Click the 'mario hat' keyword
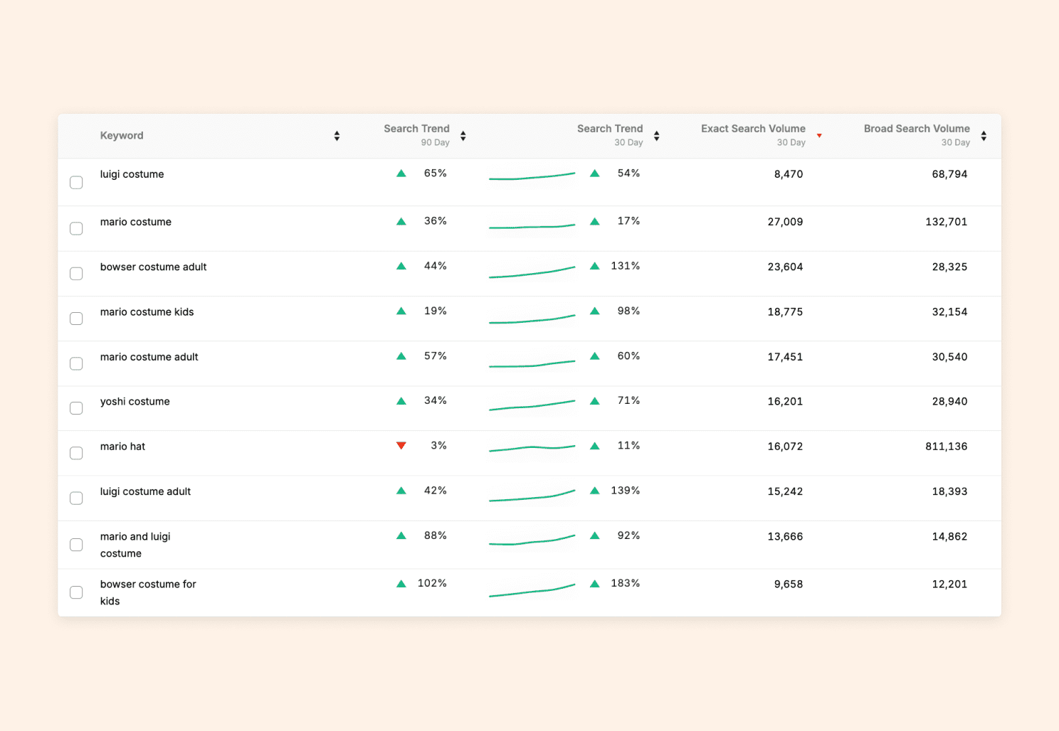The image size is (1059, 731). [x=122, y=447]
